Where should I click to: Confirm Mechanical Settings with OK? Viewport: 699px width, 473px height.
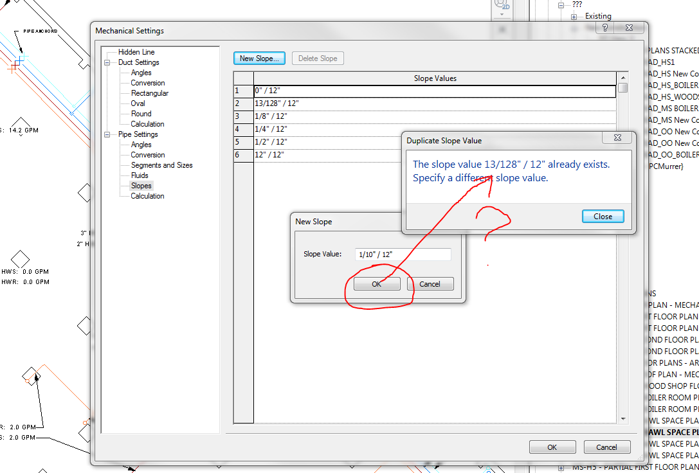tap(552, 447)
